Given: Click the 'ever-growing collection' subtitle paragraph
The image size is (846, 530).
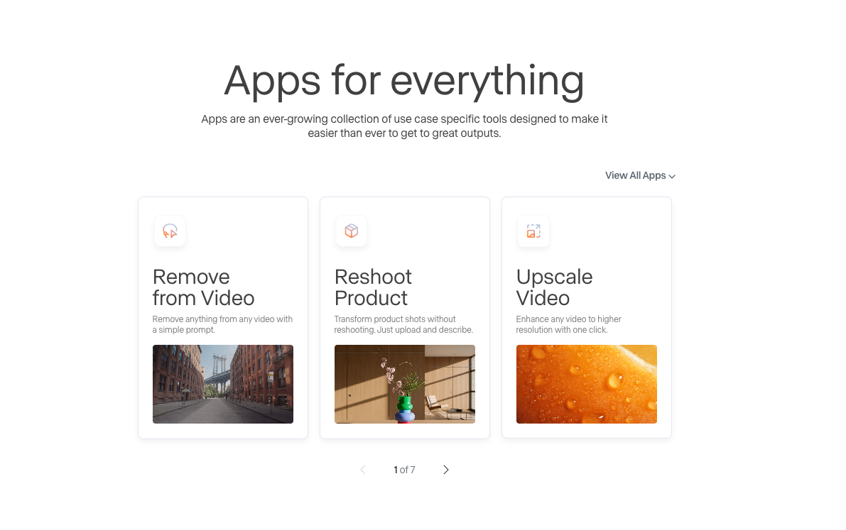Looking at the screenshot, I should click(x=404, y=126).
